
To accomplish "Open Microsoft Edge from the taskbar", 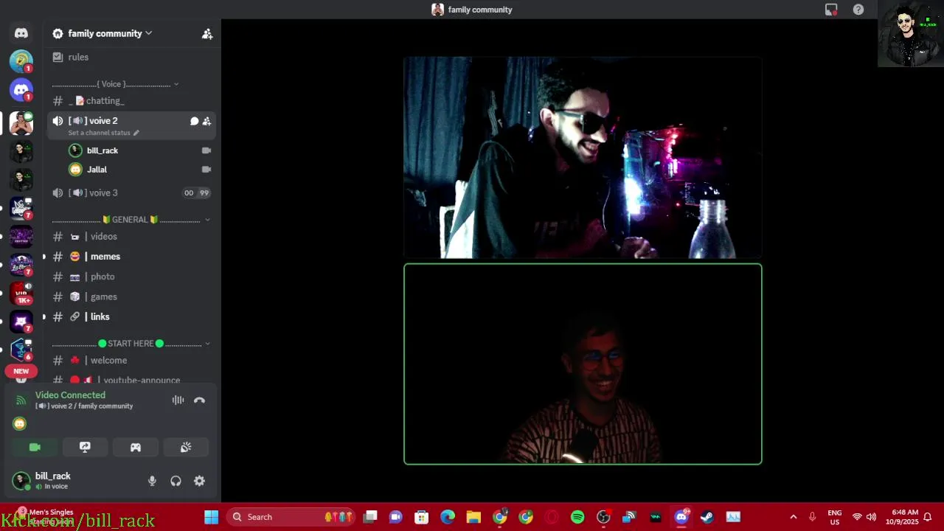I will (x=448, y=517).
